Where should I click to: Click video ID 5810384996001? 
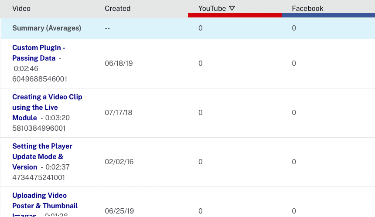39,128
